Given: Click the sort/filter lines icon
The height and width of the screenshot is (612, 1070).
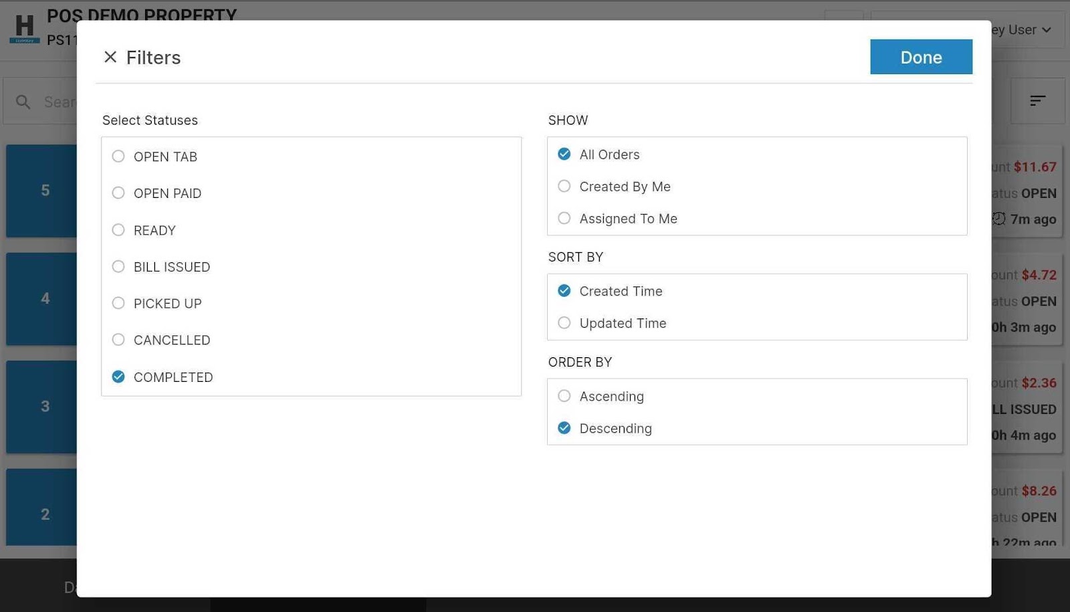Looking at the screenshot, I should [1037, 100].
